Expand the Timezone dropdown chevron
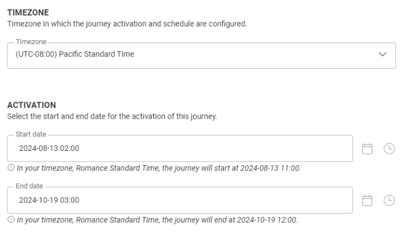The image size is (402, 233). (383, 55)
